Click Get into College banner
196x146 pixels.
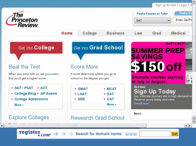pyautogui.click(x=36, y=48)
